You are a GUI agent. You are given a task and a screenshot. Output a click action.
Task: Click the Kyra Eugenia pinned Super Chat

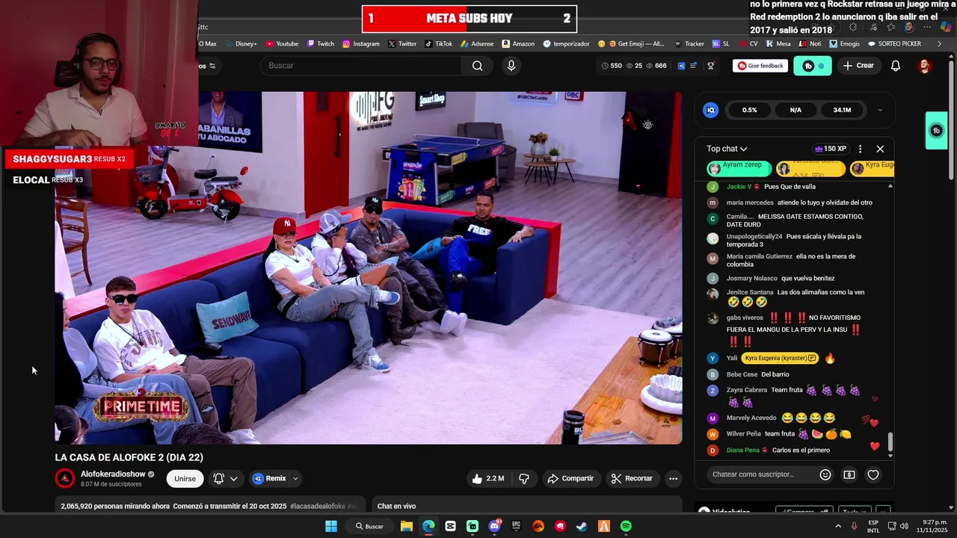coord(873,168)
